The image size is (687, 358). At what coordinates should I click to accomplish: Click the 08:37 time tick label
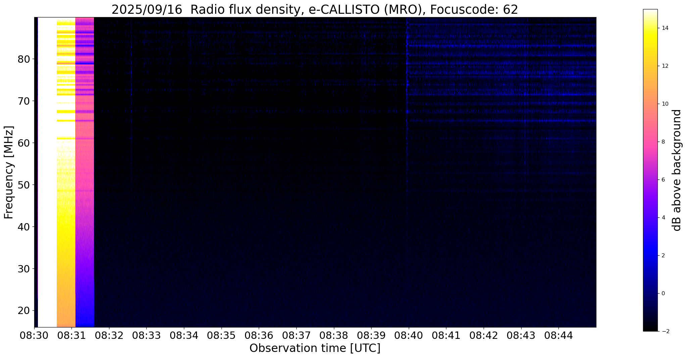[296, 336]
